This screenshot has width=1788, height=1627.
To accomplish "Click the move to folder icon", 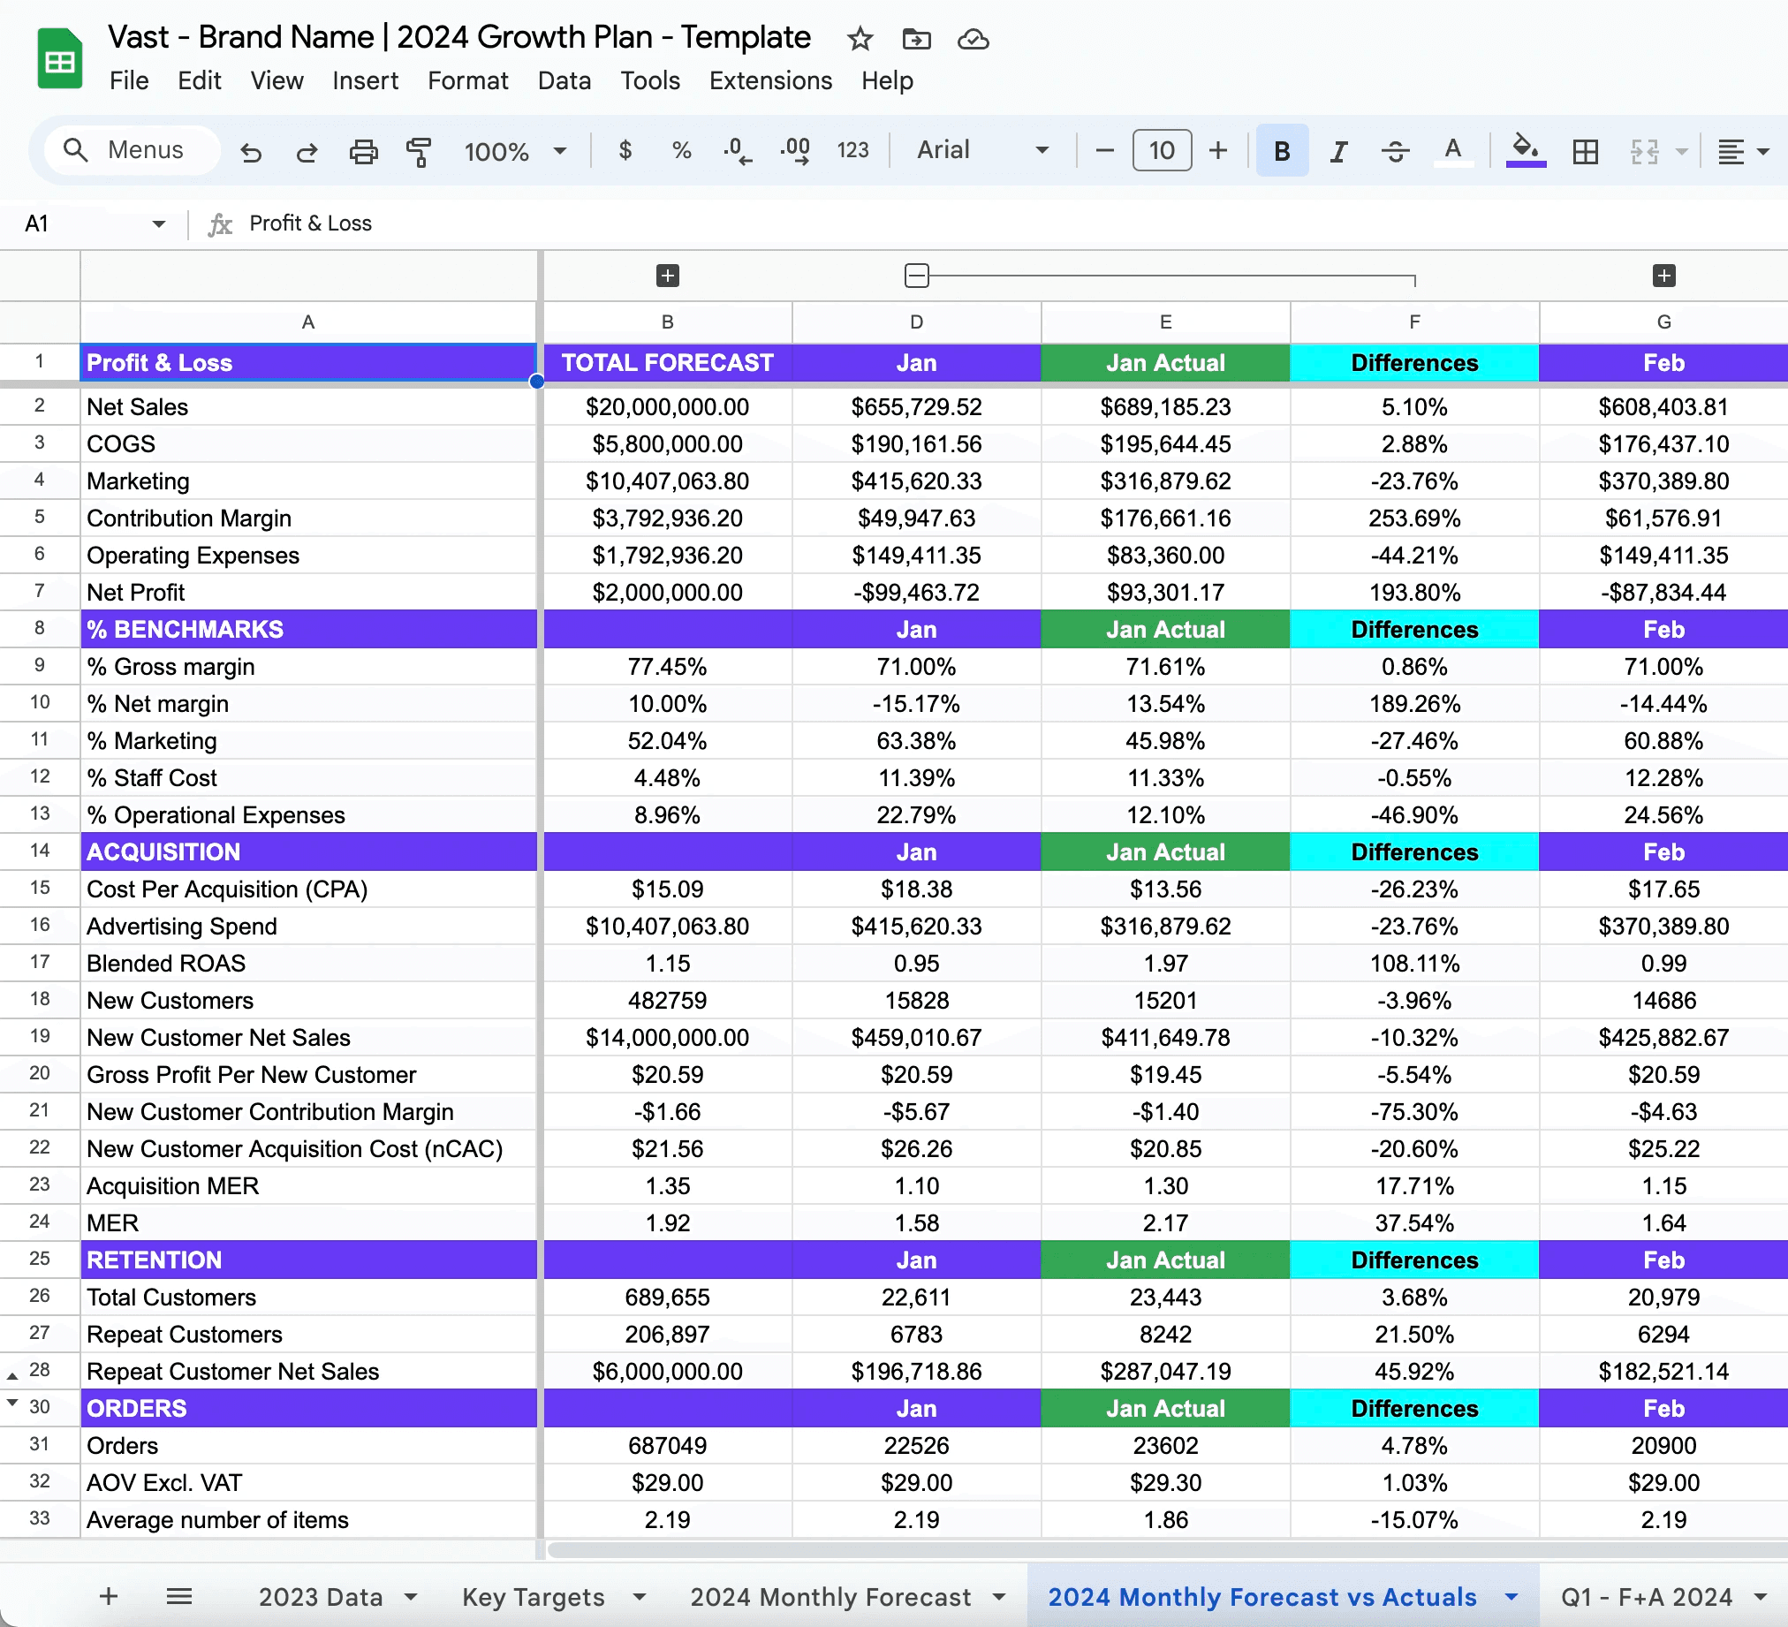I will 916,39.
